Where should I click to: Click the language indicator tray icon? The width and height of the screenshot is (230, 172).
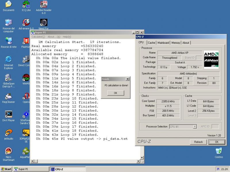click(218, 169)
